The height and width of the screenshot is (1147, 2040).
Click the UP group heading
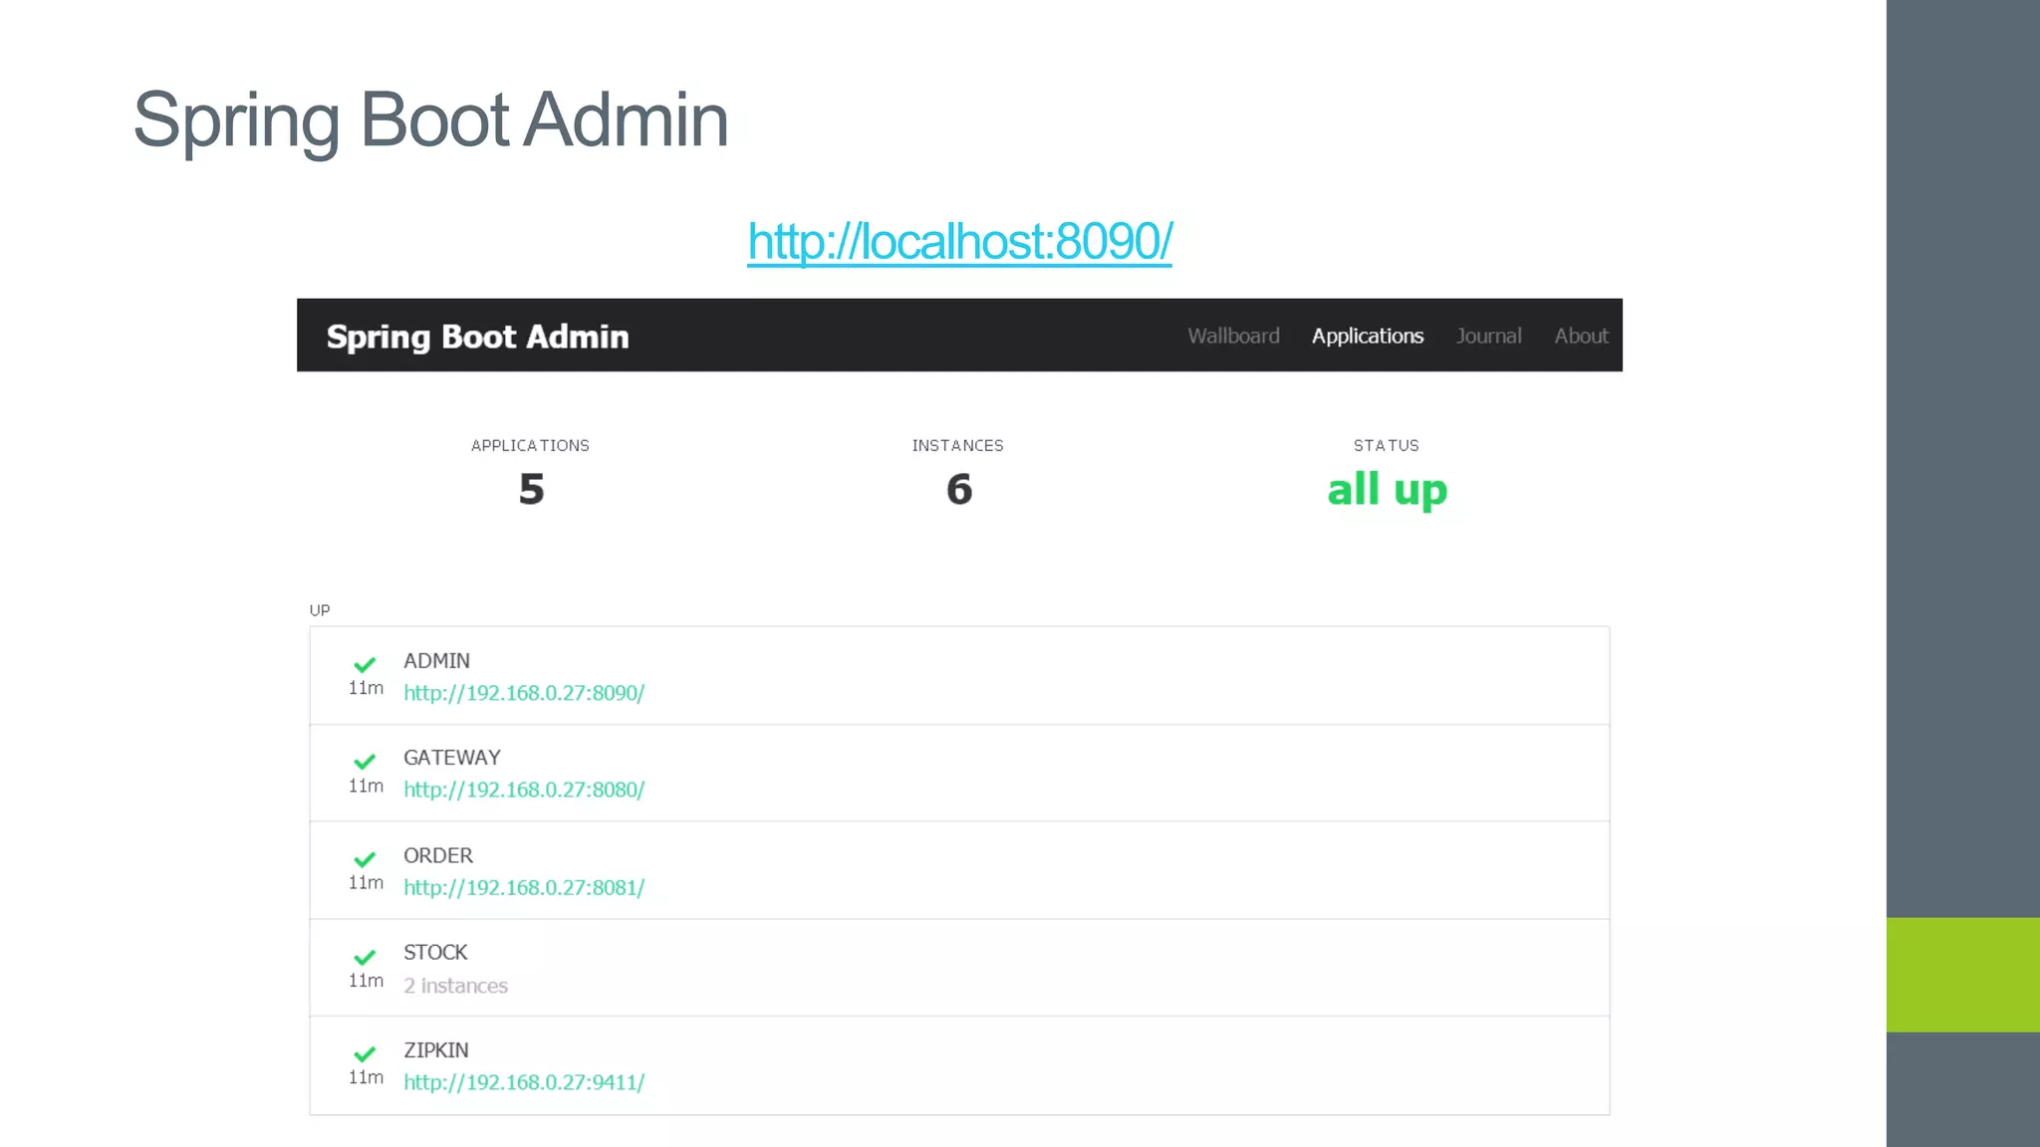tap(320, 610)
